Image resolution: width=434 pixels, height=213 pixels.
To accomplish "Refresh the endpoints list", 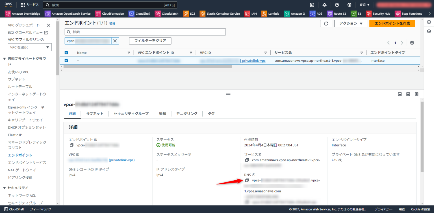I will pos(326,23).
